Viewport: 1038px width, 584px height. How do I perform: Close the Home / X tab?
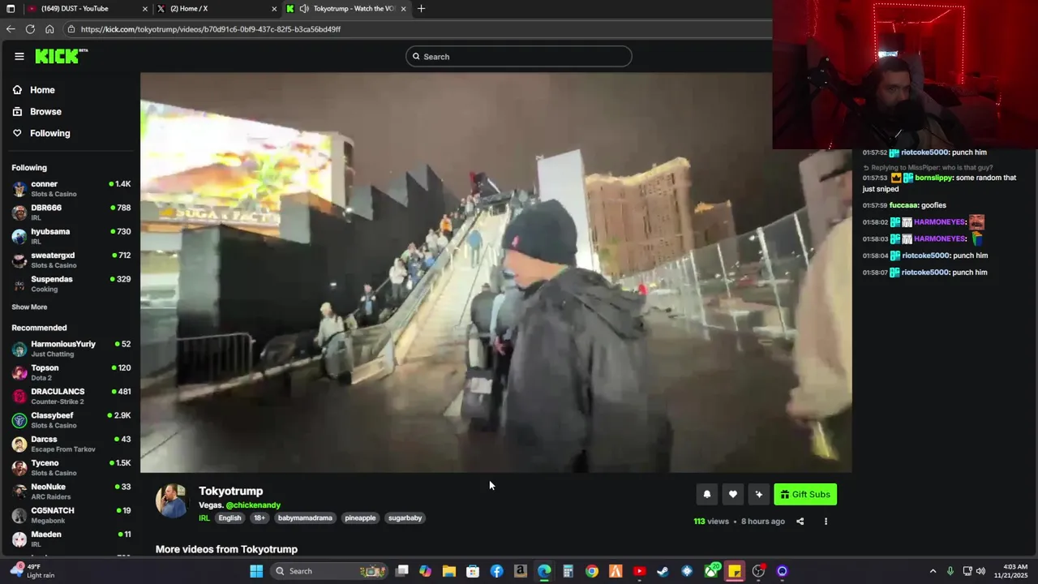pyautogui.click(x=276, y=8)
